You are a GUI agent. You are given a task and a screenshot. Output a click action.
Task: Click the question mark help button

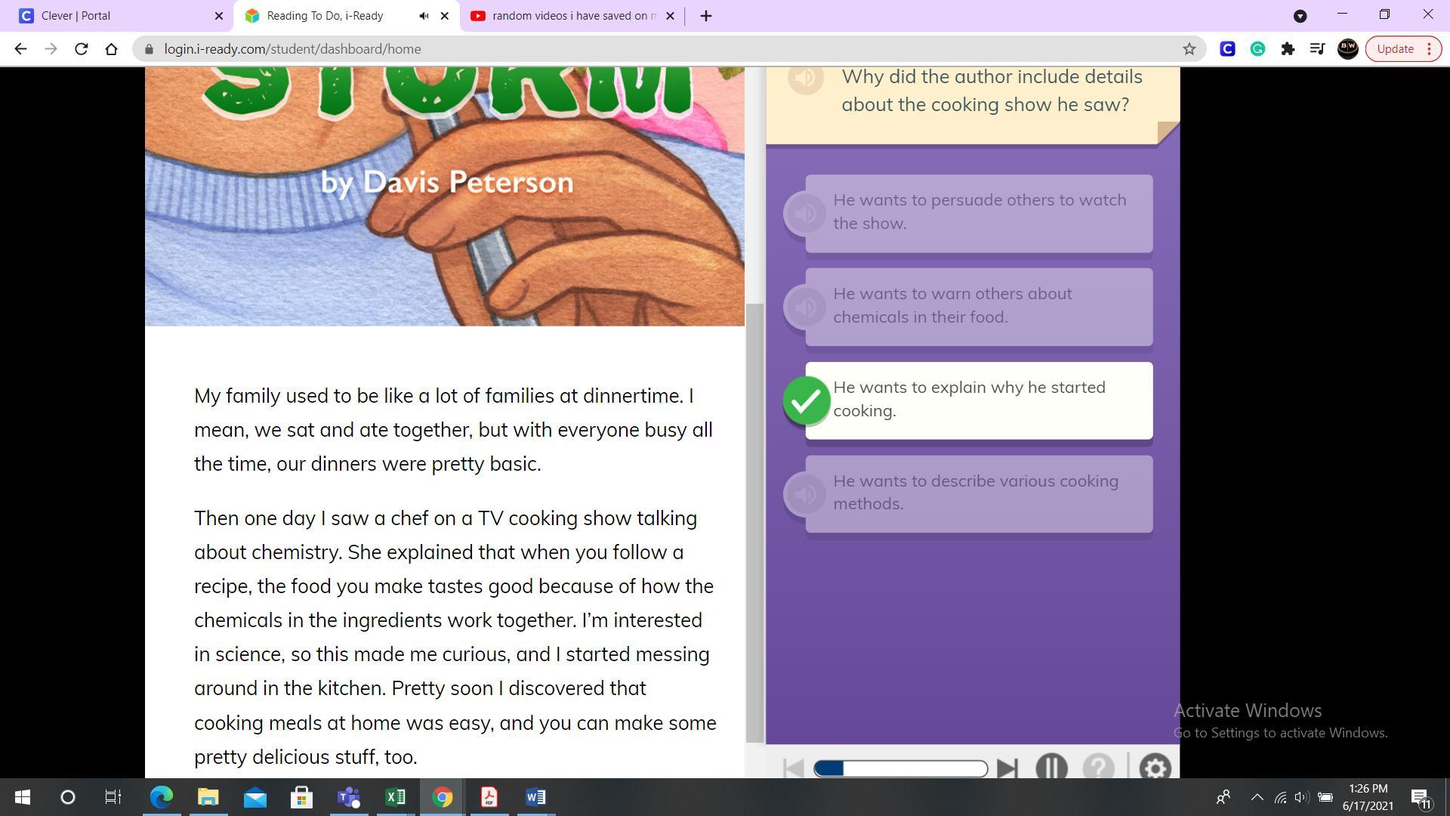tap(1098, 768)
